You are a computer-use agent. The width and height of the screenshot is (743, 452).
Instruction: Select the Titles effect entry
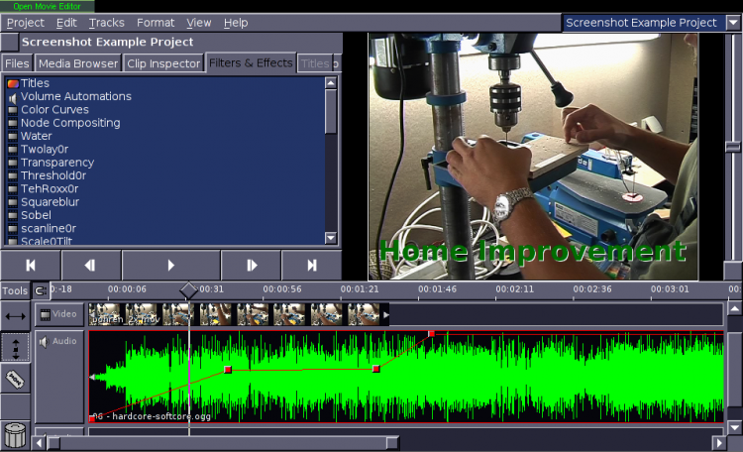tap(35, 83)
